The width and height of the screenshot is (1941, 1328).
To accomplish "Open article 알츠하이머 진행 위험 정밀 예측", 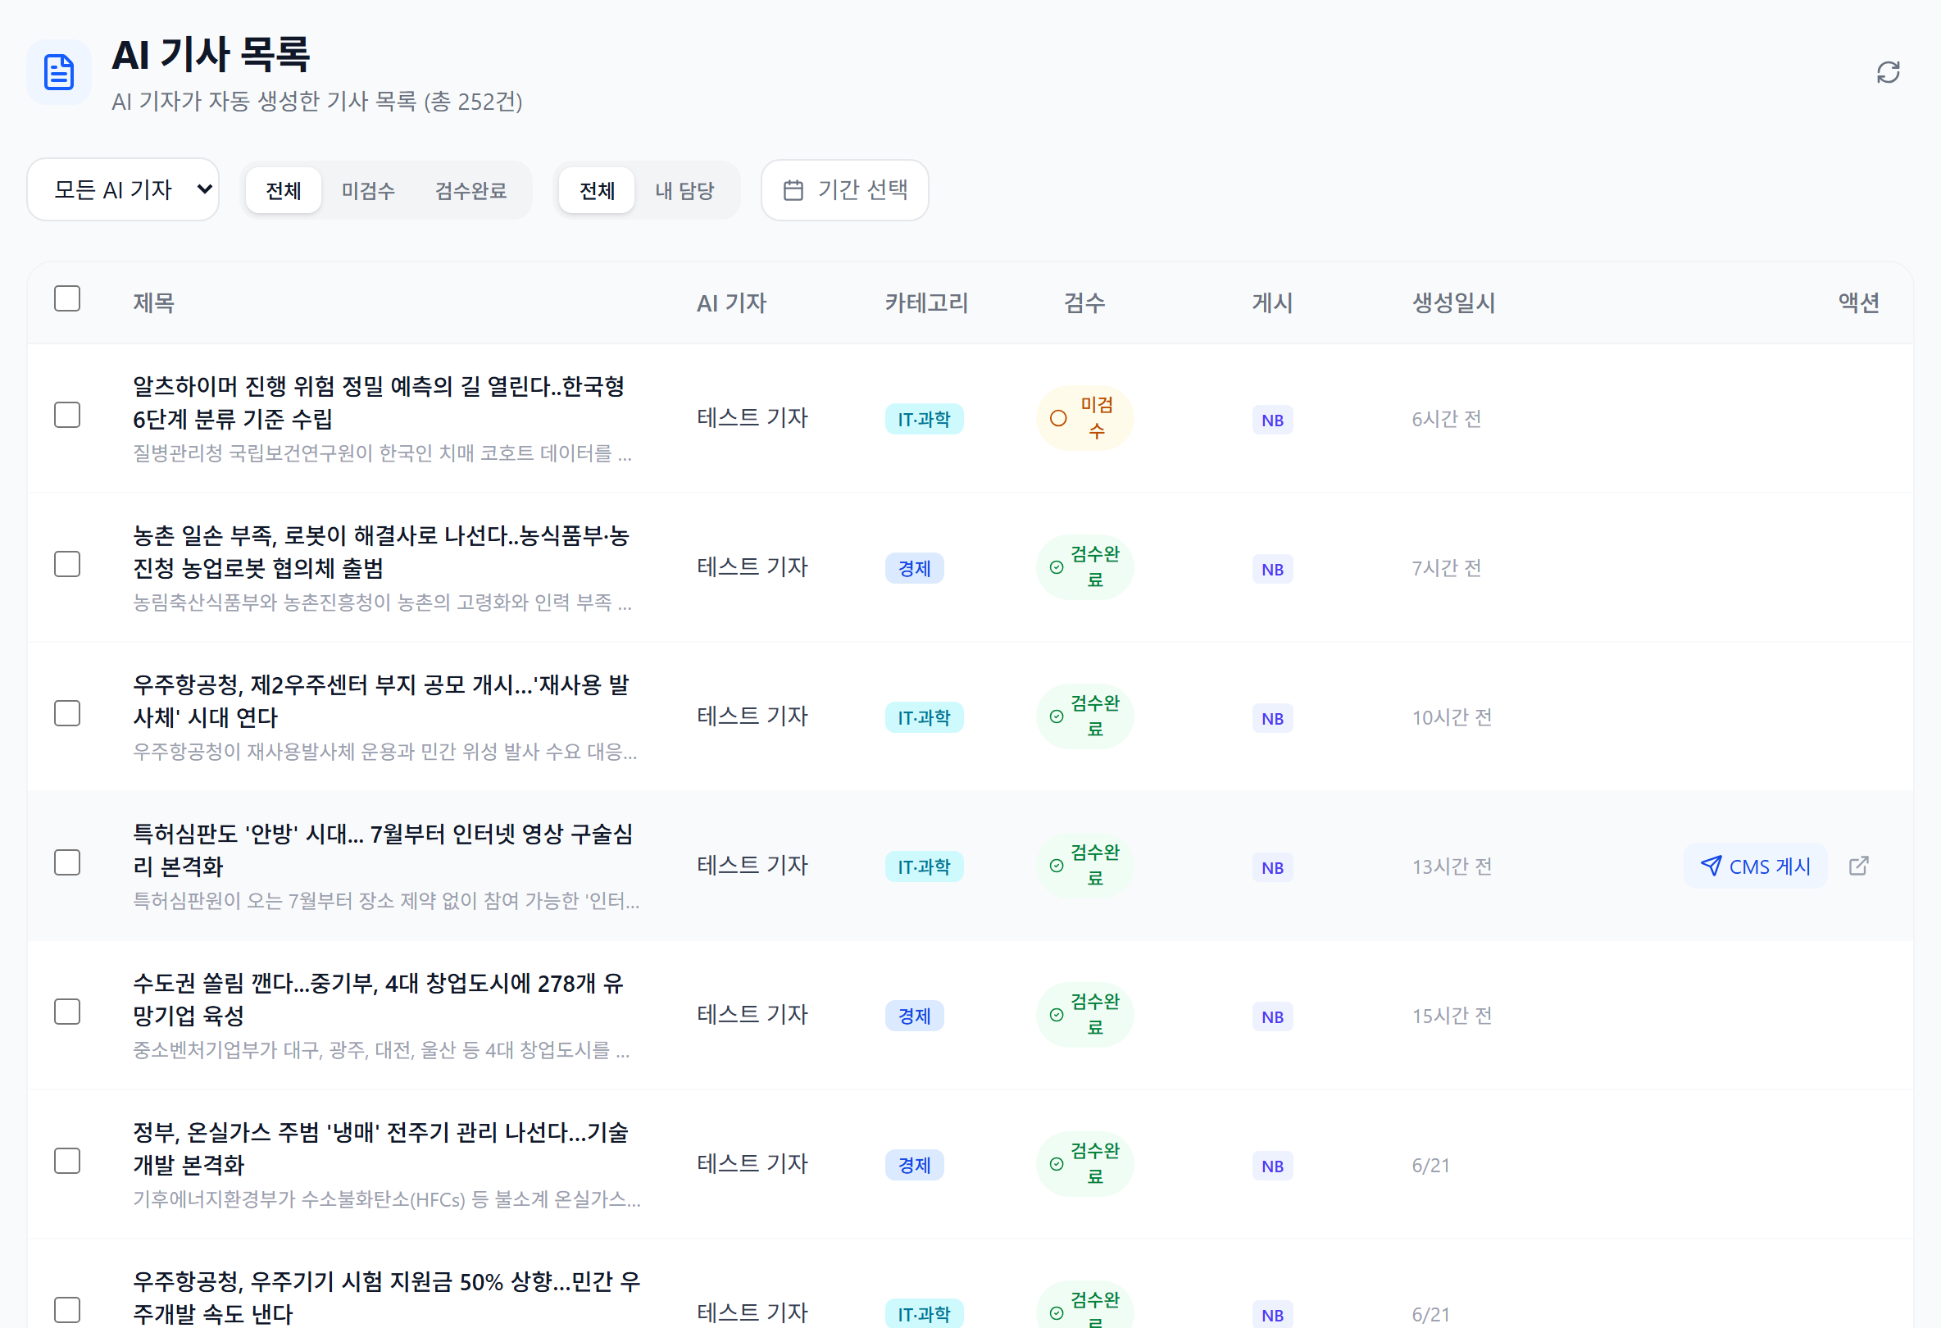I will [379, 402].
